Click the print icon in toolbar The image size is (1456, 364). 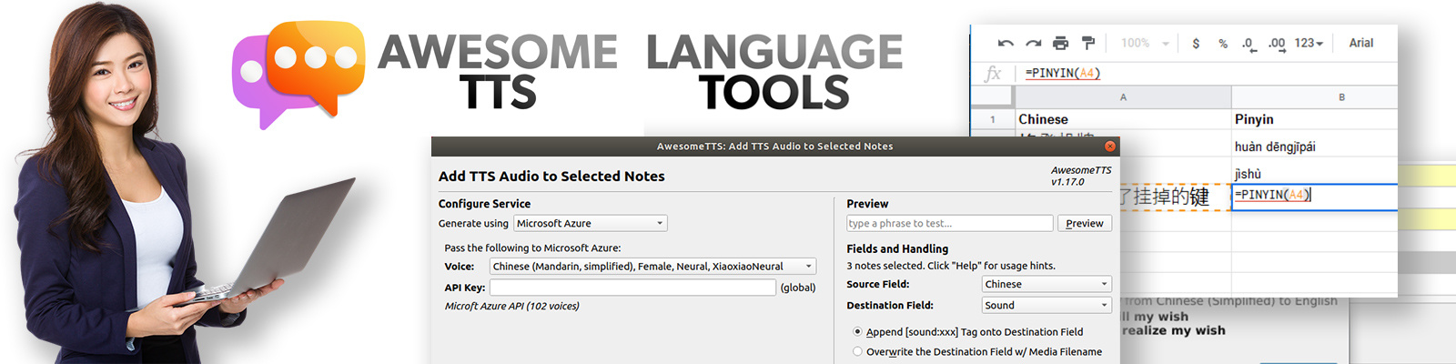(1060, 44)
